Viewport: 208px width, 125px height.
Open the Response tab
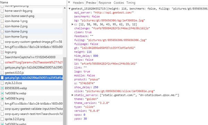105,3
